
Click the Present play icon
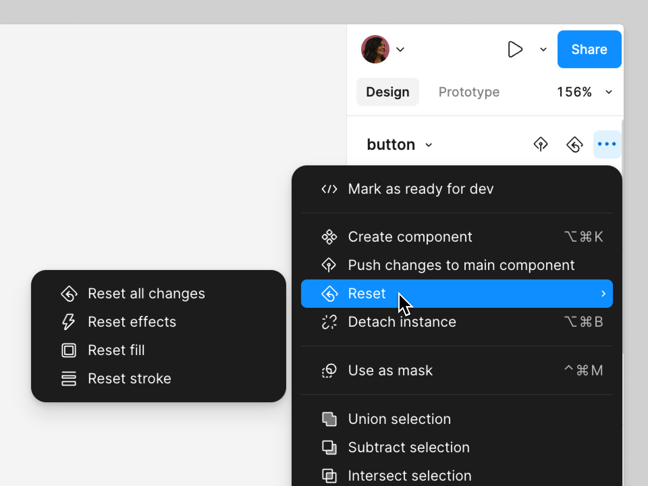tap(515, 49)
